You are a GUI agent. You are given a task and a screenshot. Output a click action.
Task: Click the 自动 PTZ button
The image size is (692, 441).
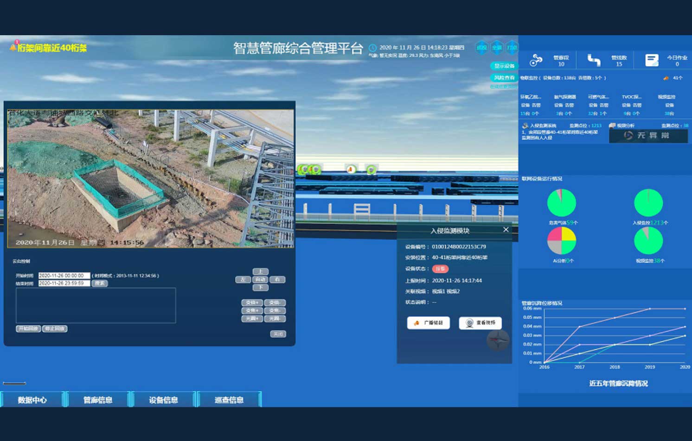(x=260, y=279)
